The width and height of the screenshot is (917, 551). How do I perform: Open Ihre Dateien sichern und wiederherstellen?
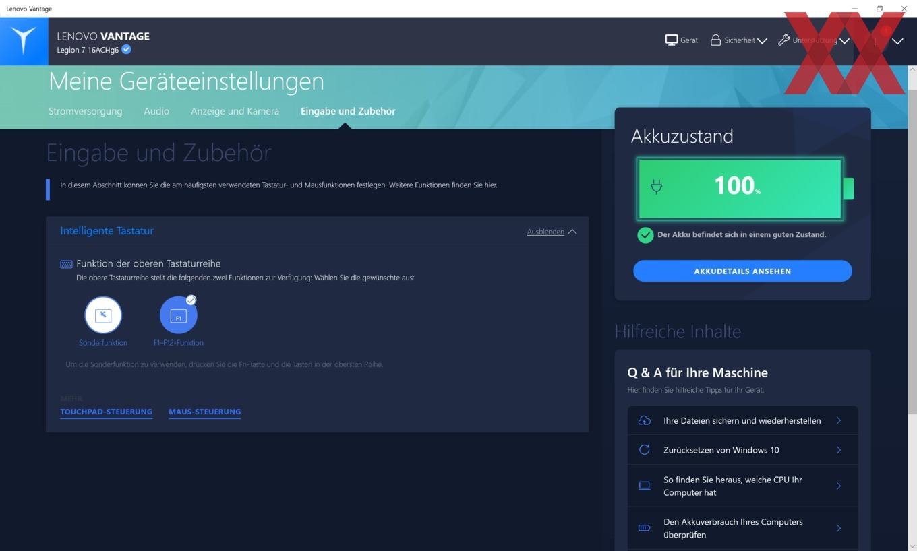coord(742,420)
